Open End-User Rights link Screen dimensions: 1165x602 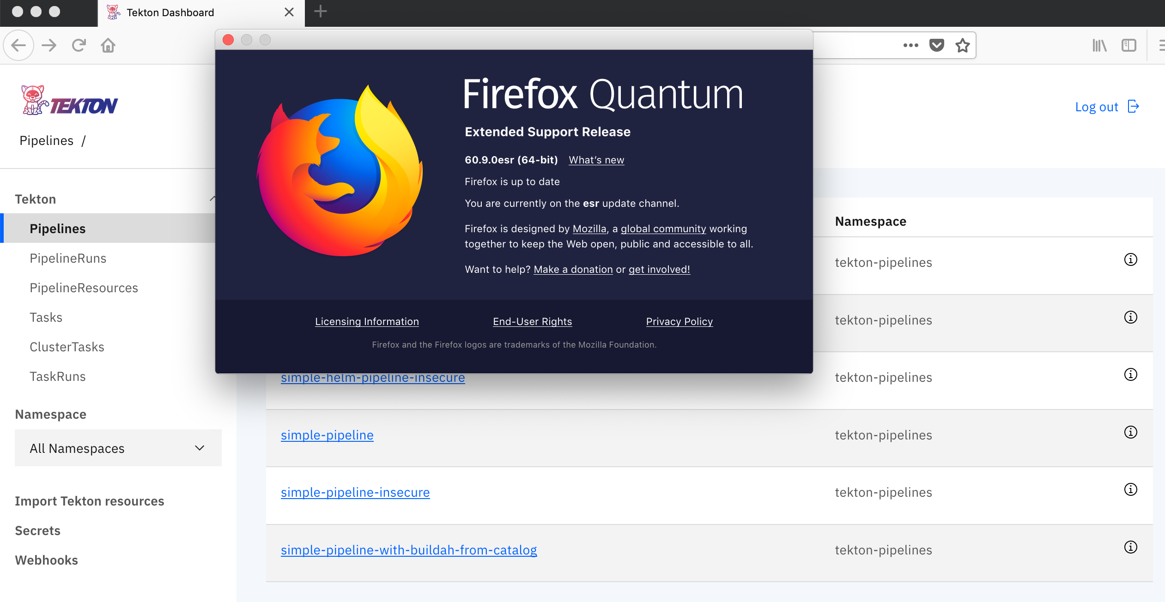pyautogui.click(x=532, y=321)
